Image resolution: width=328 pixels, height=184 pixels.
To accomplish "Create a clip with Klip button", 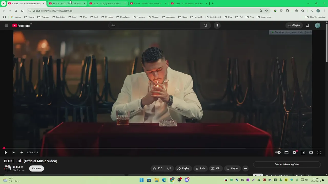I will (x=216, y=168).
